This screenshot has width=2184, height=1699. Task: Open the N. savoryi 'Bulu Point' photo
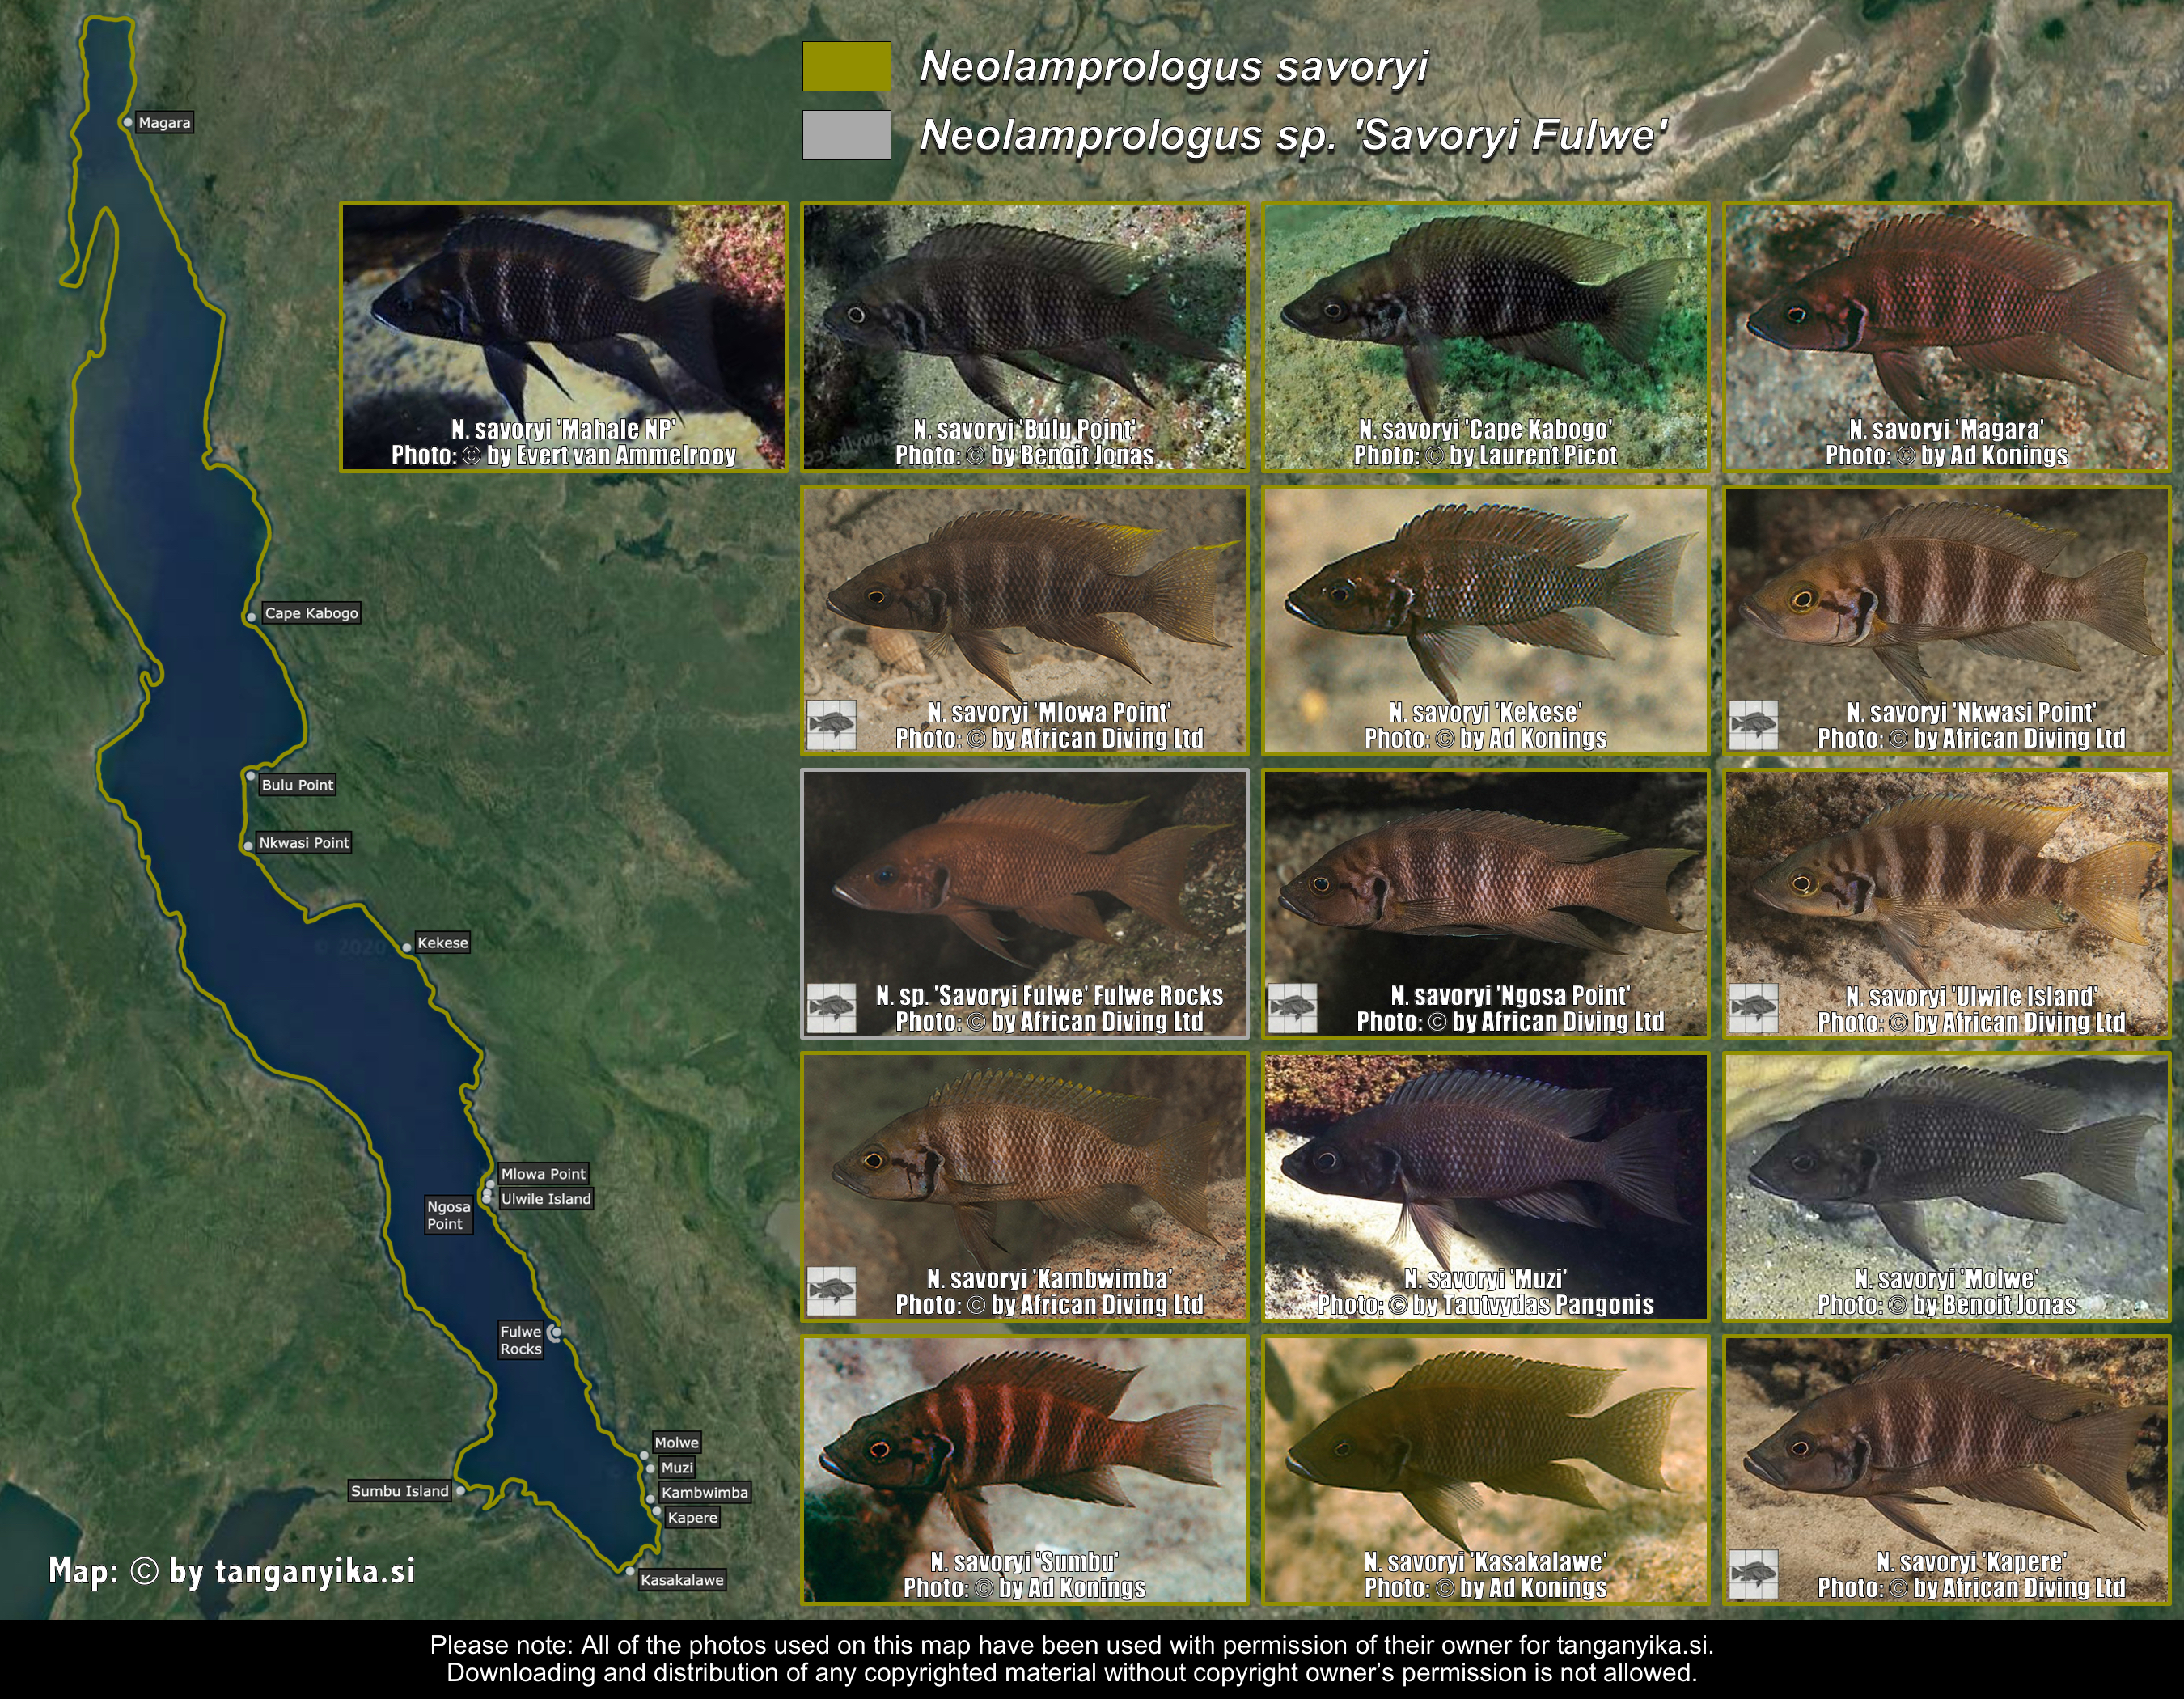[x=1024, y=337]
